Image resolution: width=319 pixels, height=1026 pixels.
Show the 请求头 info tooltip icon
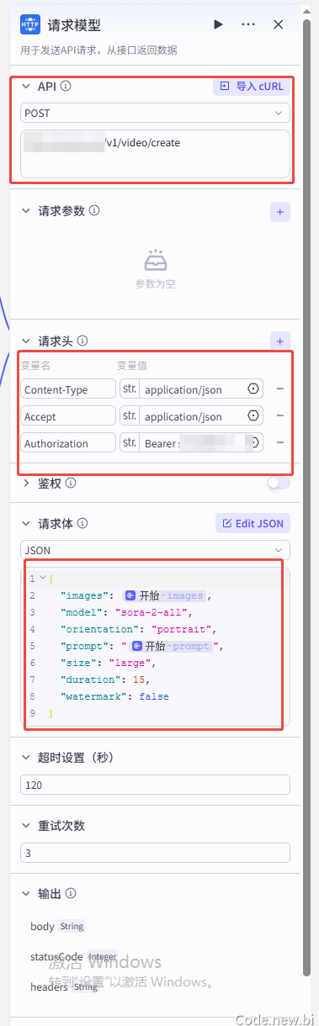[82, 341]
